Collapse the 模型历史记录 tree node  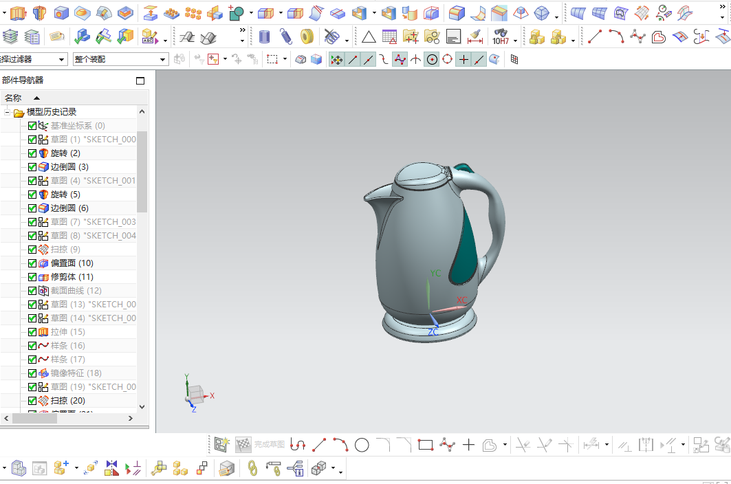click(7, 112)
